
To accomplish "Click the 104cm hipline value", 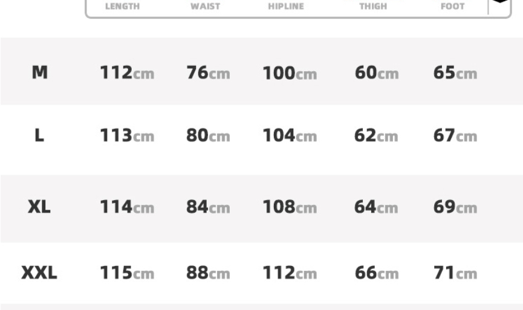I will (x=290, y=136).
